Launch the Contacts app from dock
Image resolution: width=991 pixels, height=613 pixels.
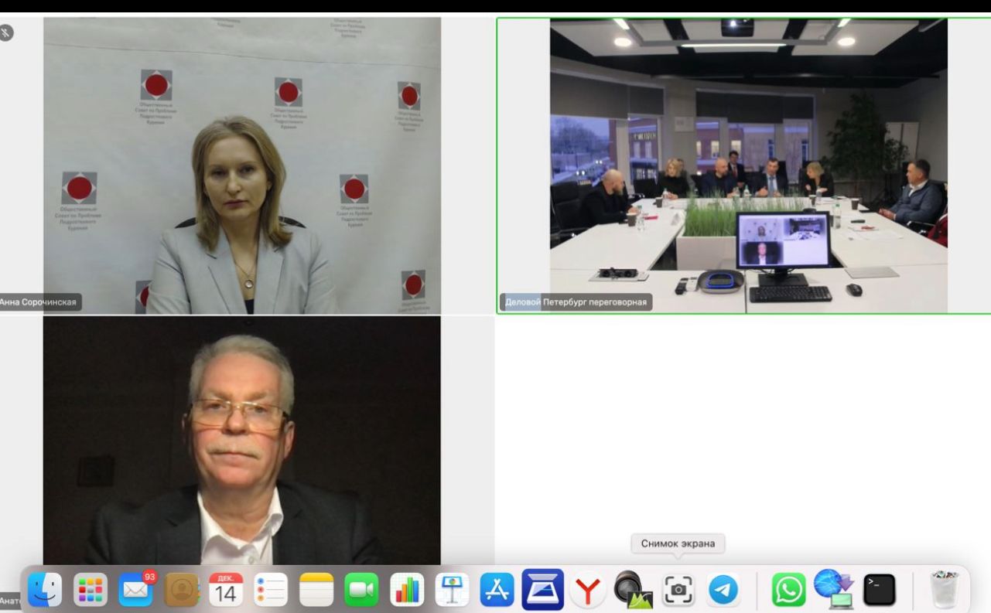coord(181,591)
